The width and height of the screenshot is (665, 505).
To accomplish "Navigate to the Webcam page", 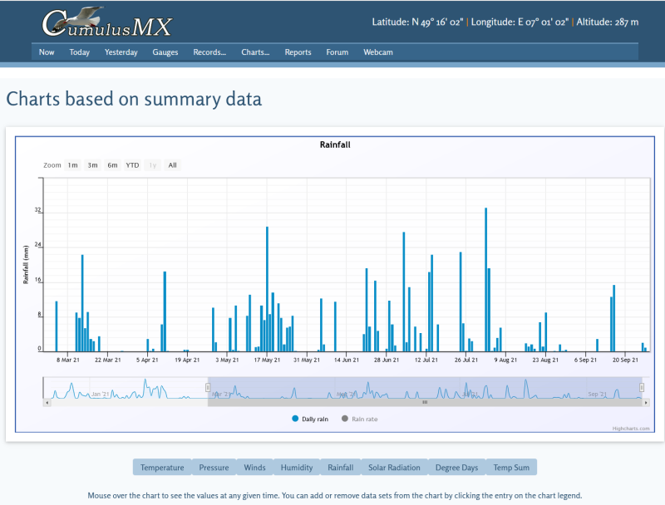I will point(378,52).
